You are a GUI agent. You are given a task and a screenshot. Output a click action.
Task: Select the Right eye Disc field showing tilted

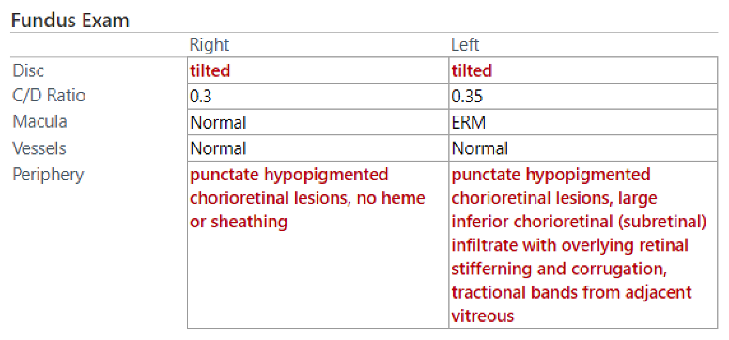pos(318,70)
